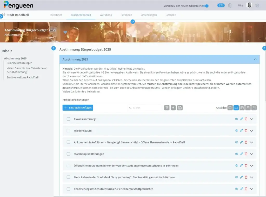Select the download/export icon beside the filter

(173, 108)
